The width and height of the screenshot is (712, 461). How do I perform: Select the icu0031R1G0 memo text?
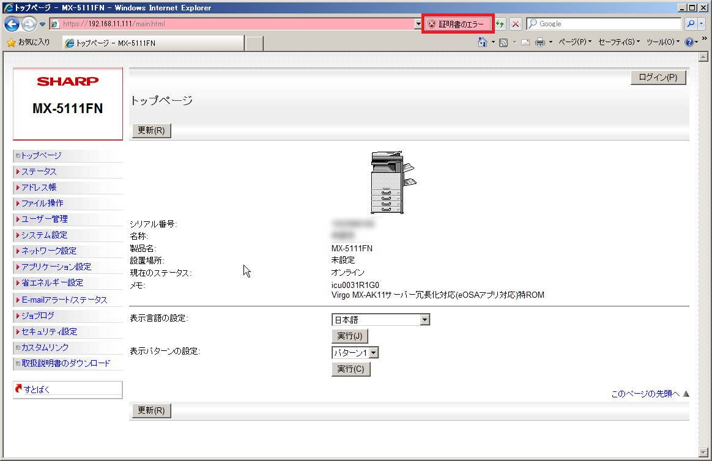tap(355, 285)
